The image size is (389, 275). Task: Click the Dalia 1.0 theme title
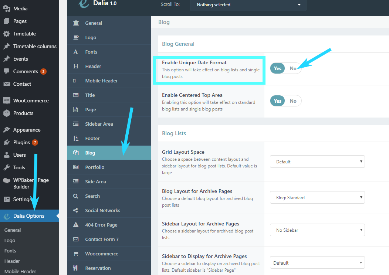click(x=105, y=3)
